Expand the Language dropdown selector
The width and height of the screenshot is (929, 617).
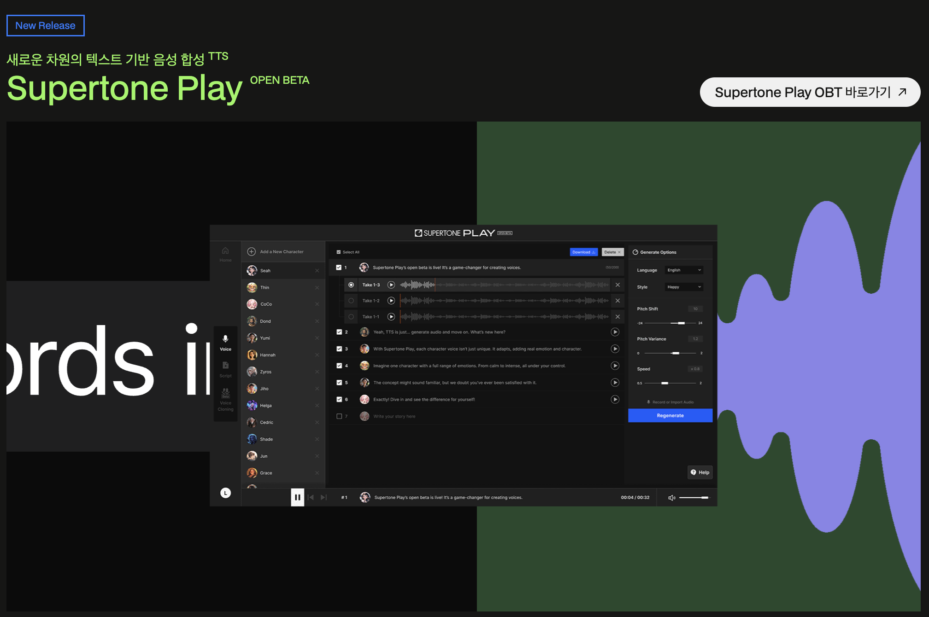tap(682, 270)
